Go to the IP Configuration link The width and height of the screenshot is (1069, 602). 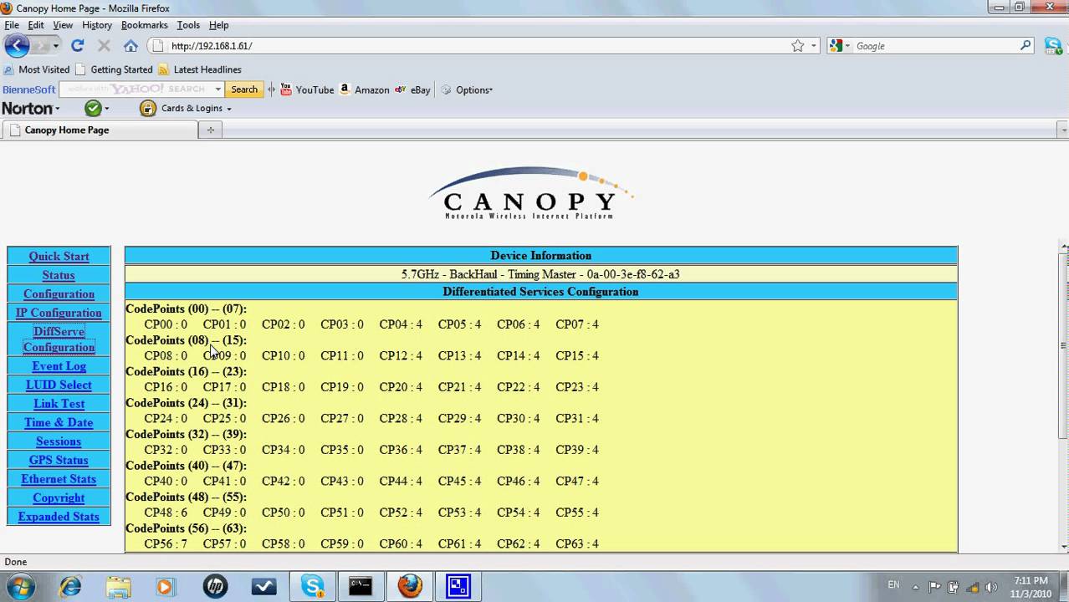point(59,313)
